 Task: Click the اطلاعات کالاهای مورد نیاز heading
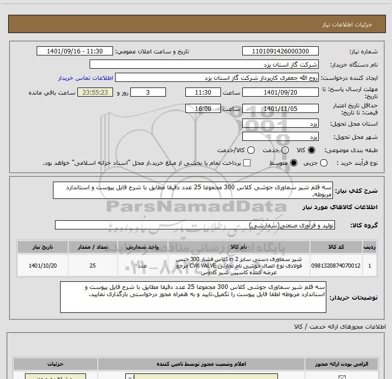point(340,207)
